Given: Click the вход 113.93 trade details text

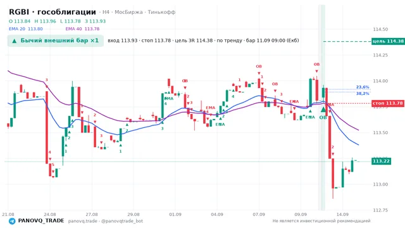Looking at the screenshot, I should 203,41.
